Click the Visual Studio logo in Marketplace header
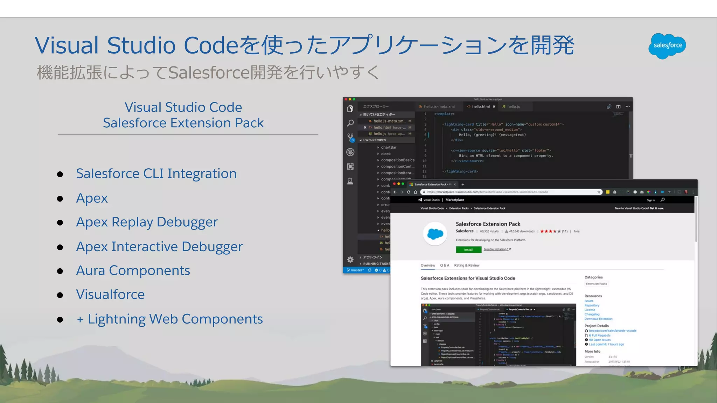The width and height of the screenshot is (717, 403). click(429, 200)
